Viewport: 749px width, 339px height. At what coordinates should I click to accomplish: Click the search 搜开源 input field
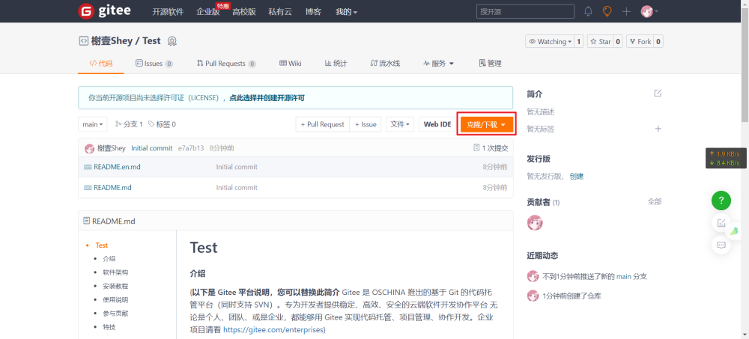(x=526, y=11)
